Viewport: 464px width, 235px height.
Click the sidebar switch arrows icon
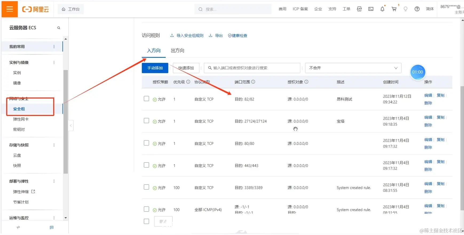tap(18, 228)
